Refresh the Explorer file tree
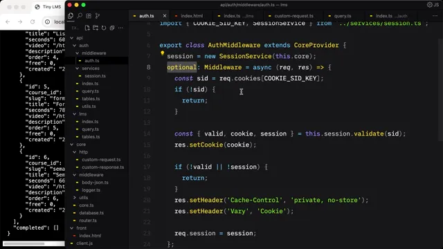Image resolution: width=443 pixels, height=249 pixels. tap(104, 28)
